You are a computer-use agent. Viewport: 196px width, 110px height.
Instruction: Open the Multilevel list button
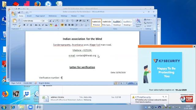(x=72, y=21)
